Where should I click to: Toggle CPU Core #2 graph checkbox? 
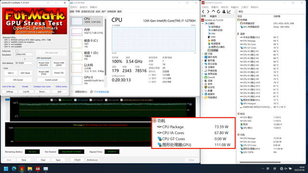point(75,100)
